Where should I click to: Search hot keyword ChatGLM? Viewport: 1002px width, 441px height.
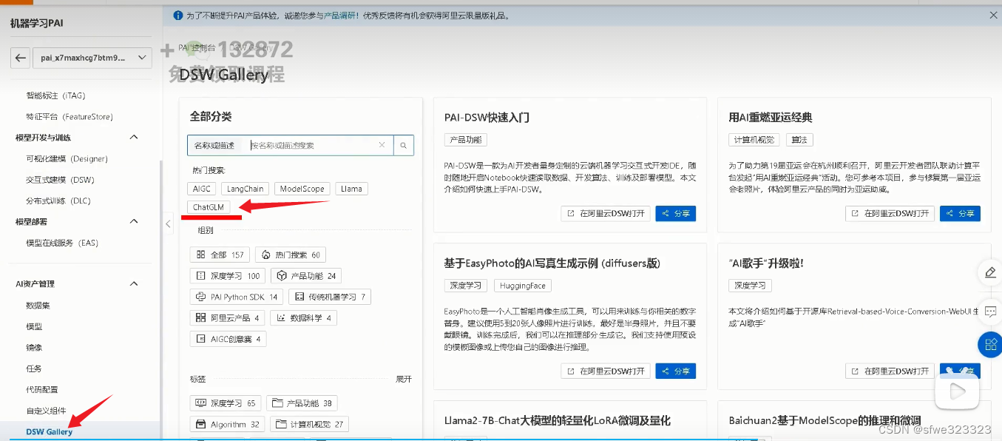pyautogui.click(x=209, y=207)
